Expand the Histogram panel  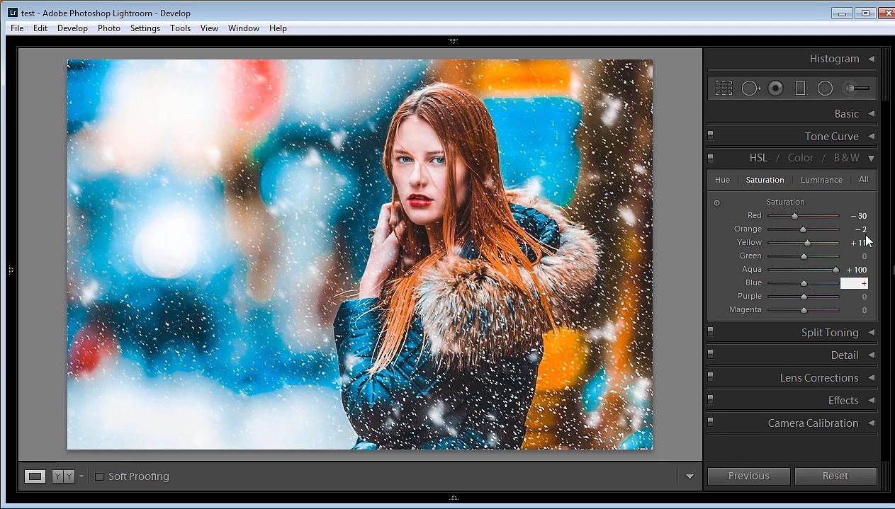pyautogui.click(x=871, y=59)
